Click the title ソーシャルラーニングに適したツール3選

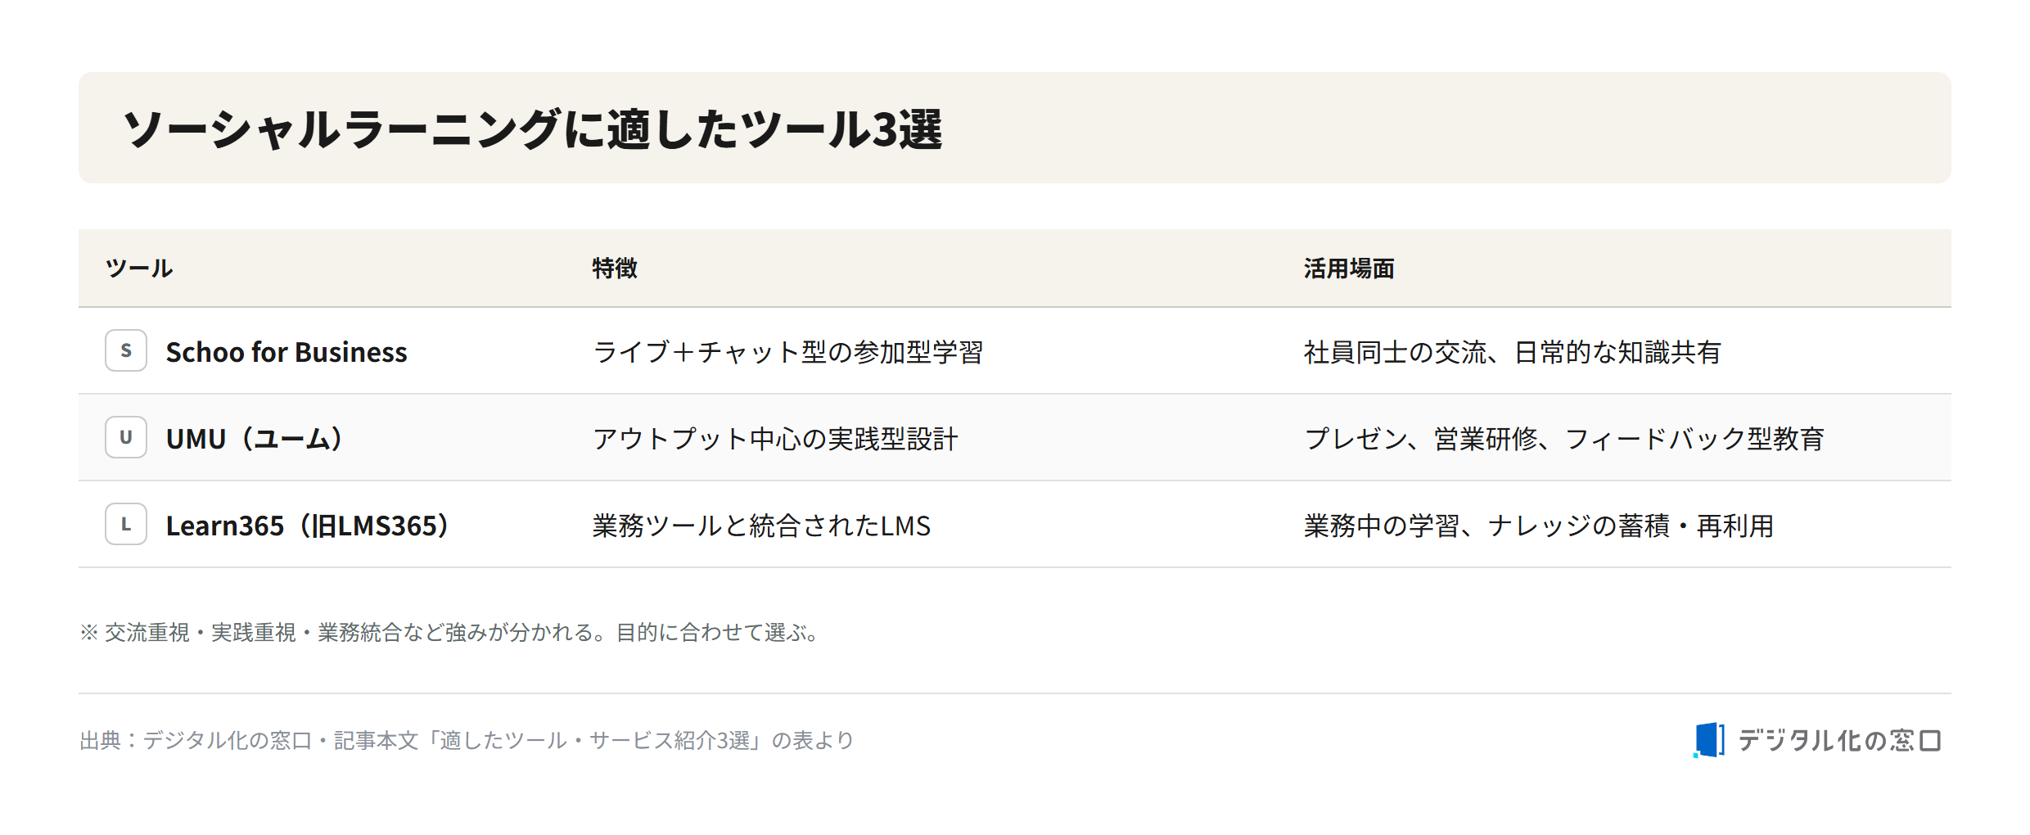[x=532, y=129]
